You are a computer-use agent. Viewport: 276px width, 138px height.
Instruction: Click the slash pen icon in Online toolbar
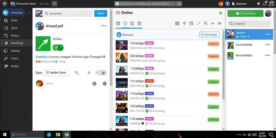pos(199,23)
